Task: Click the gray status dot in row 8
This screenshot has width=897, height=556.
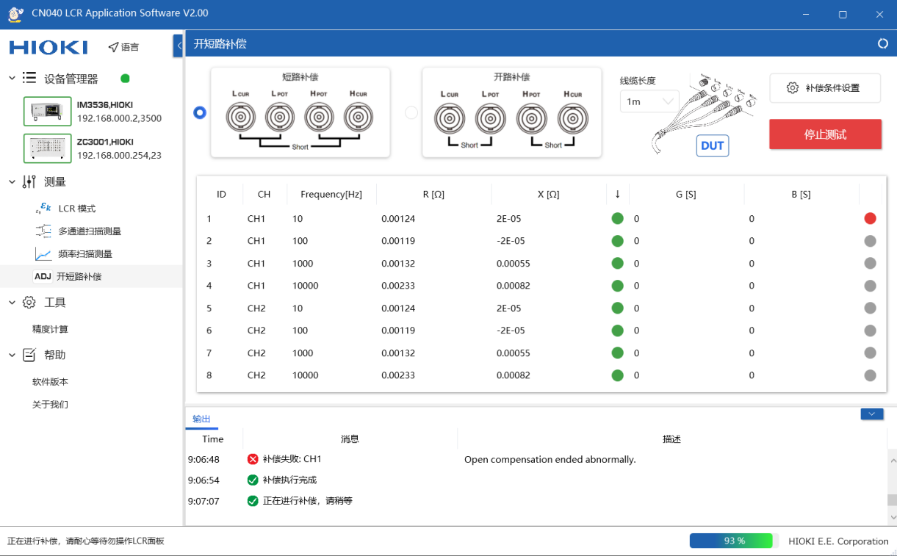Action: tap(870, 375)
